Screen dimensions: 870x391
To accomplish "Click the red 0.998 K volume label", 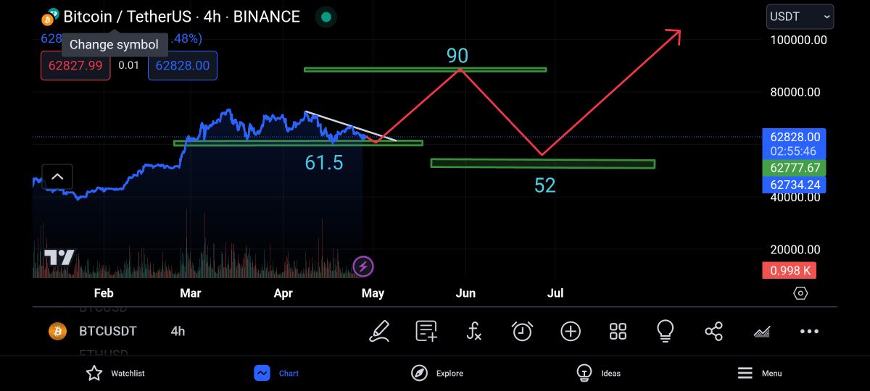I will pos(790,271).
